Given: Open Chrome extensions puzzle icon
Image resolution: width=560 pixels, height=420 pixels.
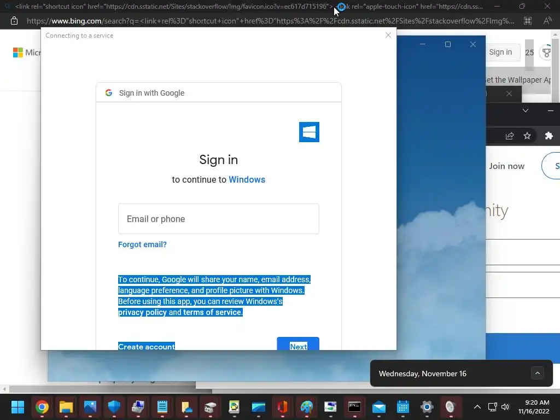Looking at the screenshot, I should (x=549, y=136).
